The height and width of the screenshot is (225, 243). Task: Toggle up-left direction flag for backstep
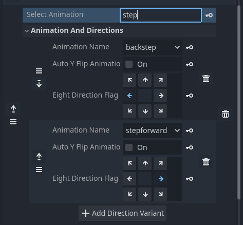129,80
